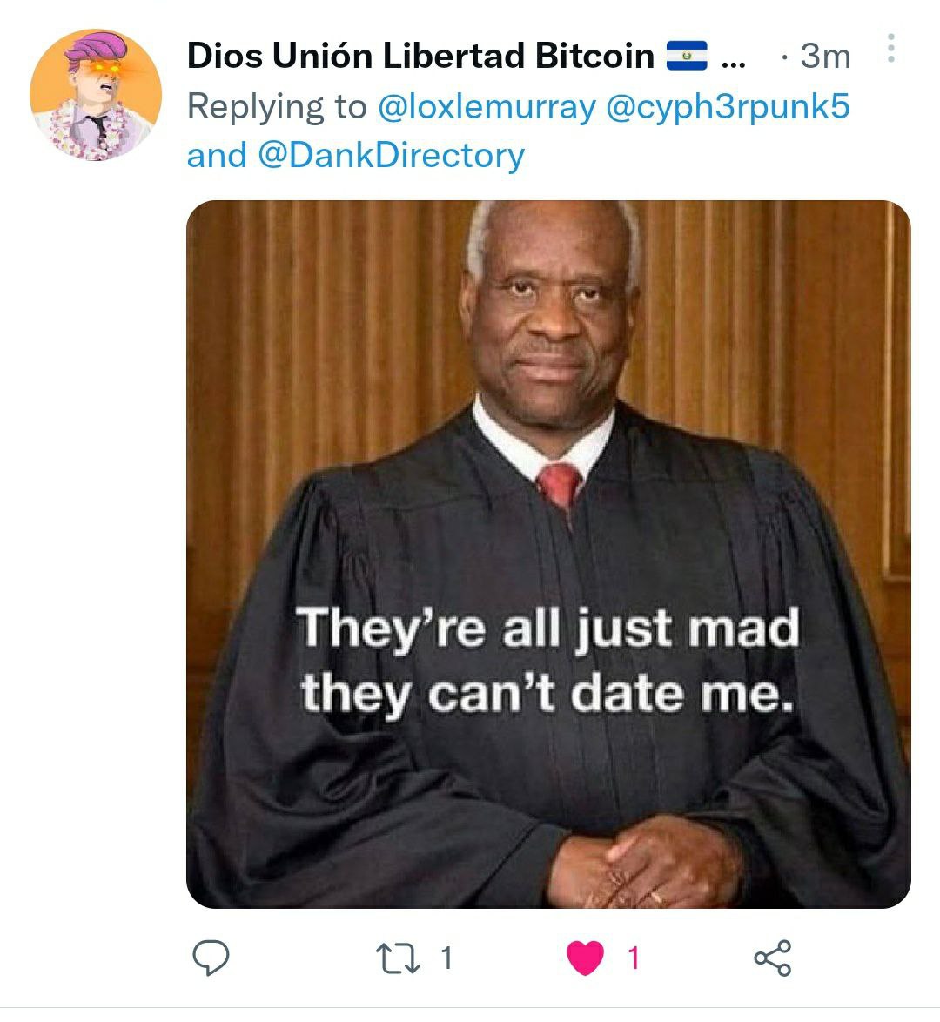940x1022 pixels.
Task: View the pink-haired profile avatar
Action: coord(95,95)
